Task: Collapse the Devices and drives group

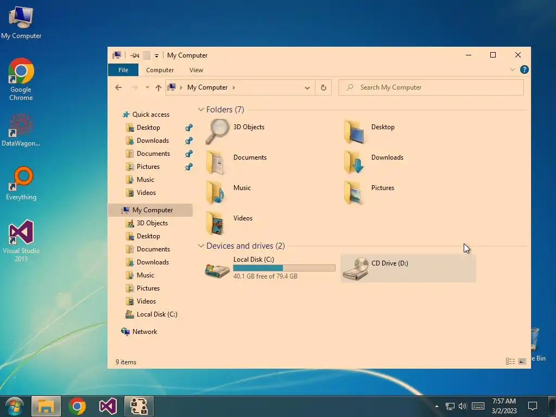Action: pyautogui.click(x=201, y=246)
